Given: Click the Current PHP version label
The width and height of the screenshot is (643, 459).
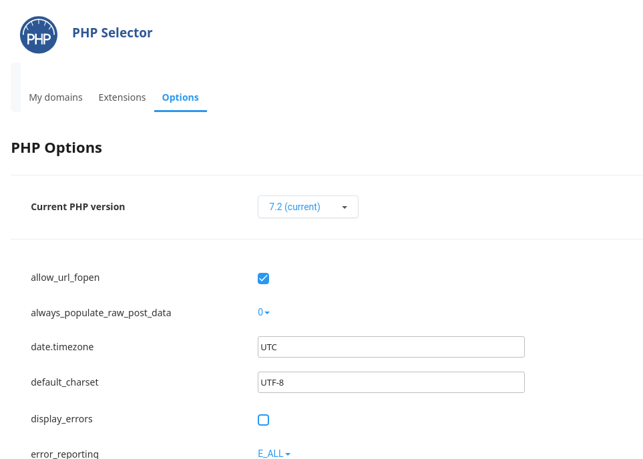Looking at the screenshot, I should click(77, 207).
